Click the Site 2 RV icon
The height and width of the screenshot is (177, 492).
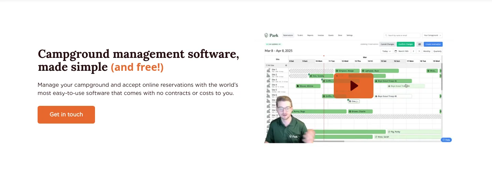269,76
